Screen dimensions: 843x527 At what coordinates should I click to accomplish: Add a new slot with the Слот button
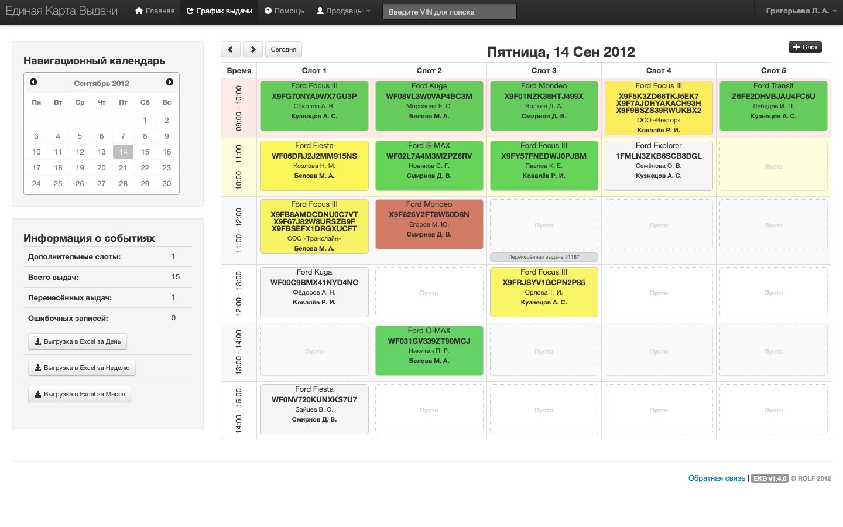(805, 47)
